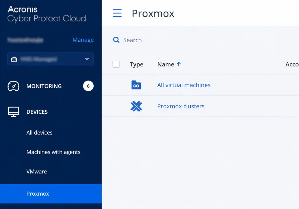Sort by the Name column header
299x209 pixels.
(x=166, y=64)
